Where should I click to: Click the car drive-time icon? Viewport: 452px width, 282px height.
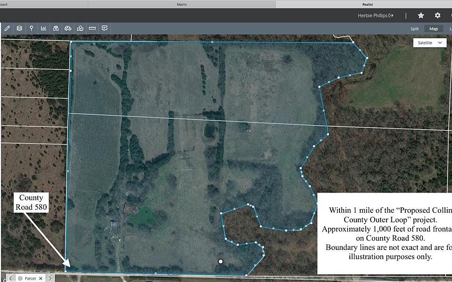tap(68, 28)
